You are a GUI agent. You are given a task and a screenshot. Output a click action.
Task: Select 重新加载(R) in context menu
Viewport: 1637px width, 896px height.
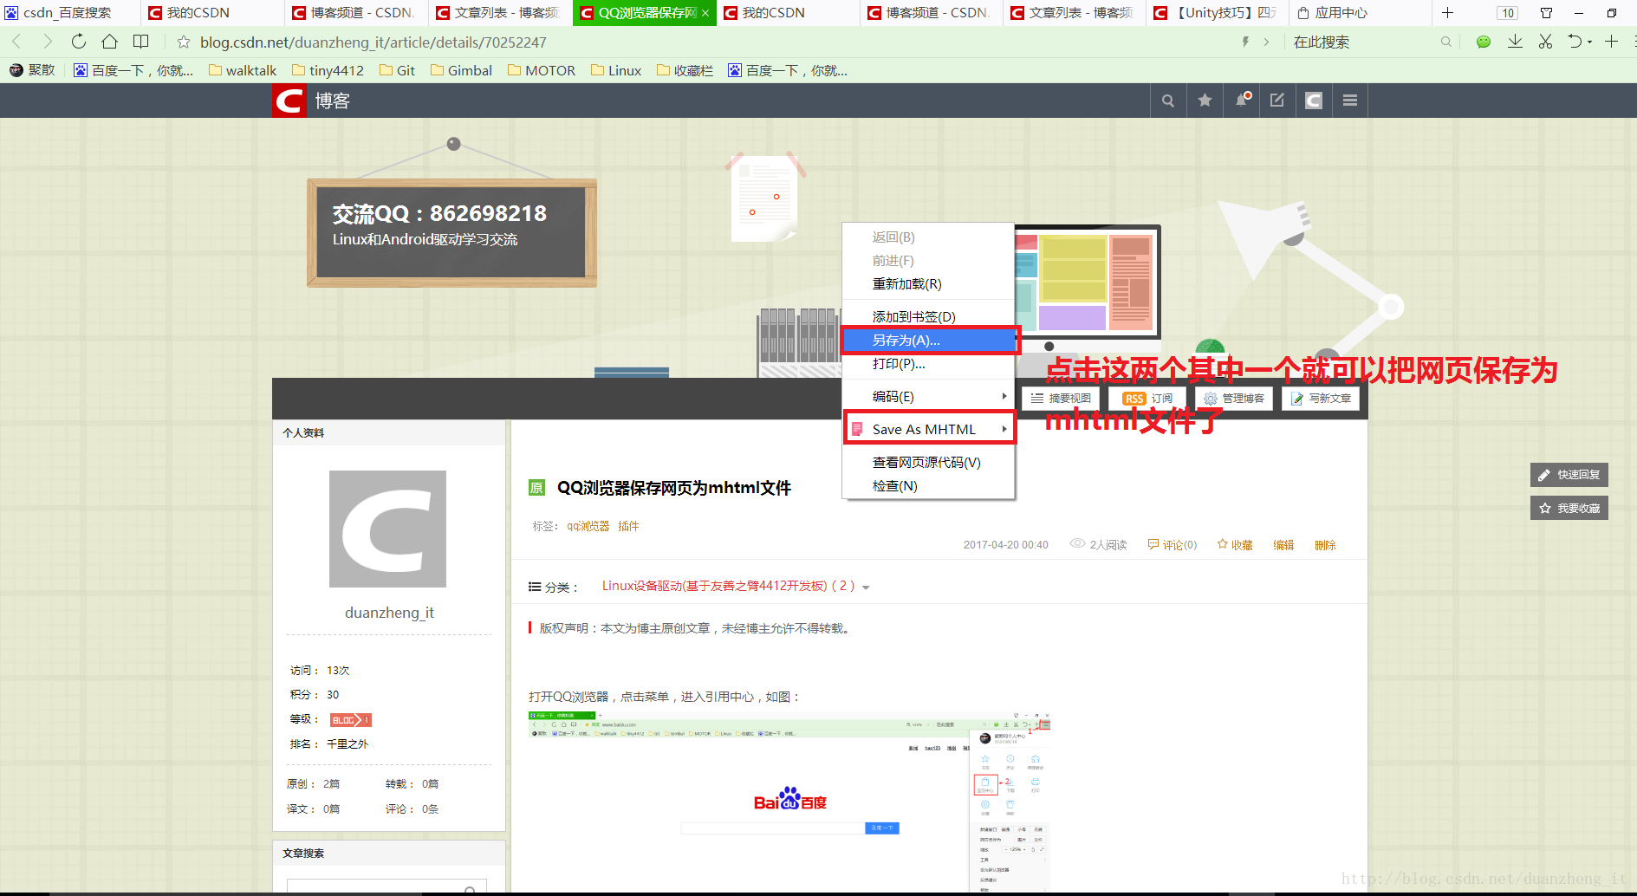coord(928,284)
